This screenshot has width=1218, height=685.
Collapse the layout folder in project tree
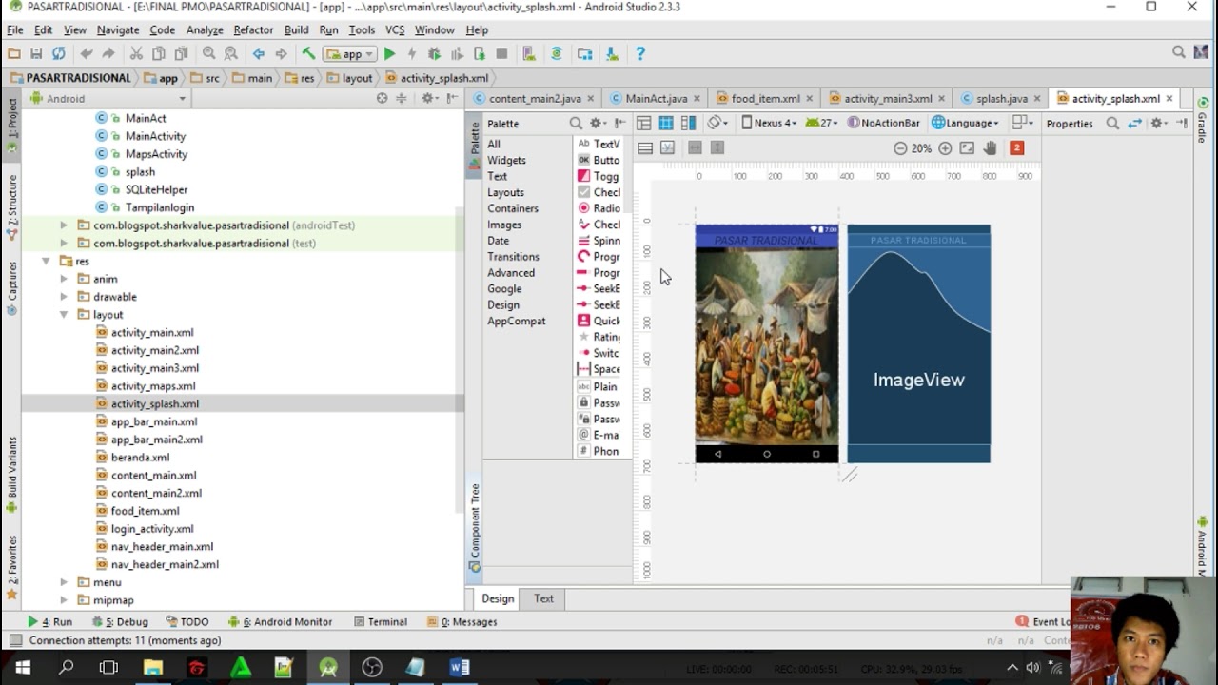click(64, 315)
